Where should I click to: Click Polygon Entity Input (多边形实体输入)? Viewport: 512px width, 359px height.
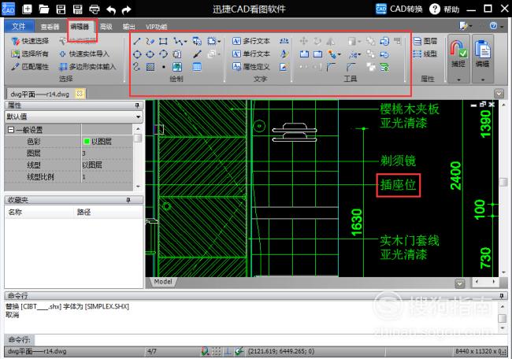87,67
